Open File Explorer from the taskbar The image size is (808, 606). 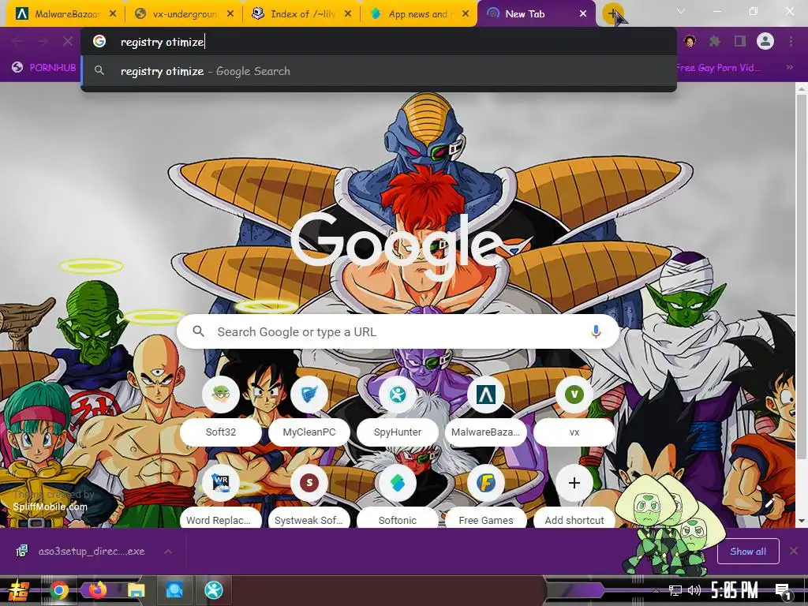(x=136, y=590)
